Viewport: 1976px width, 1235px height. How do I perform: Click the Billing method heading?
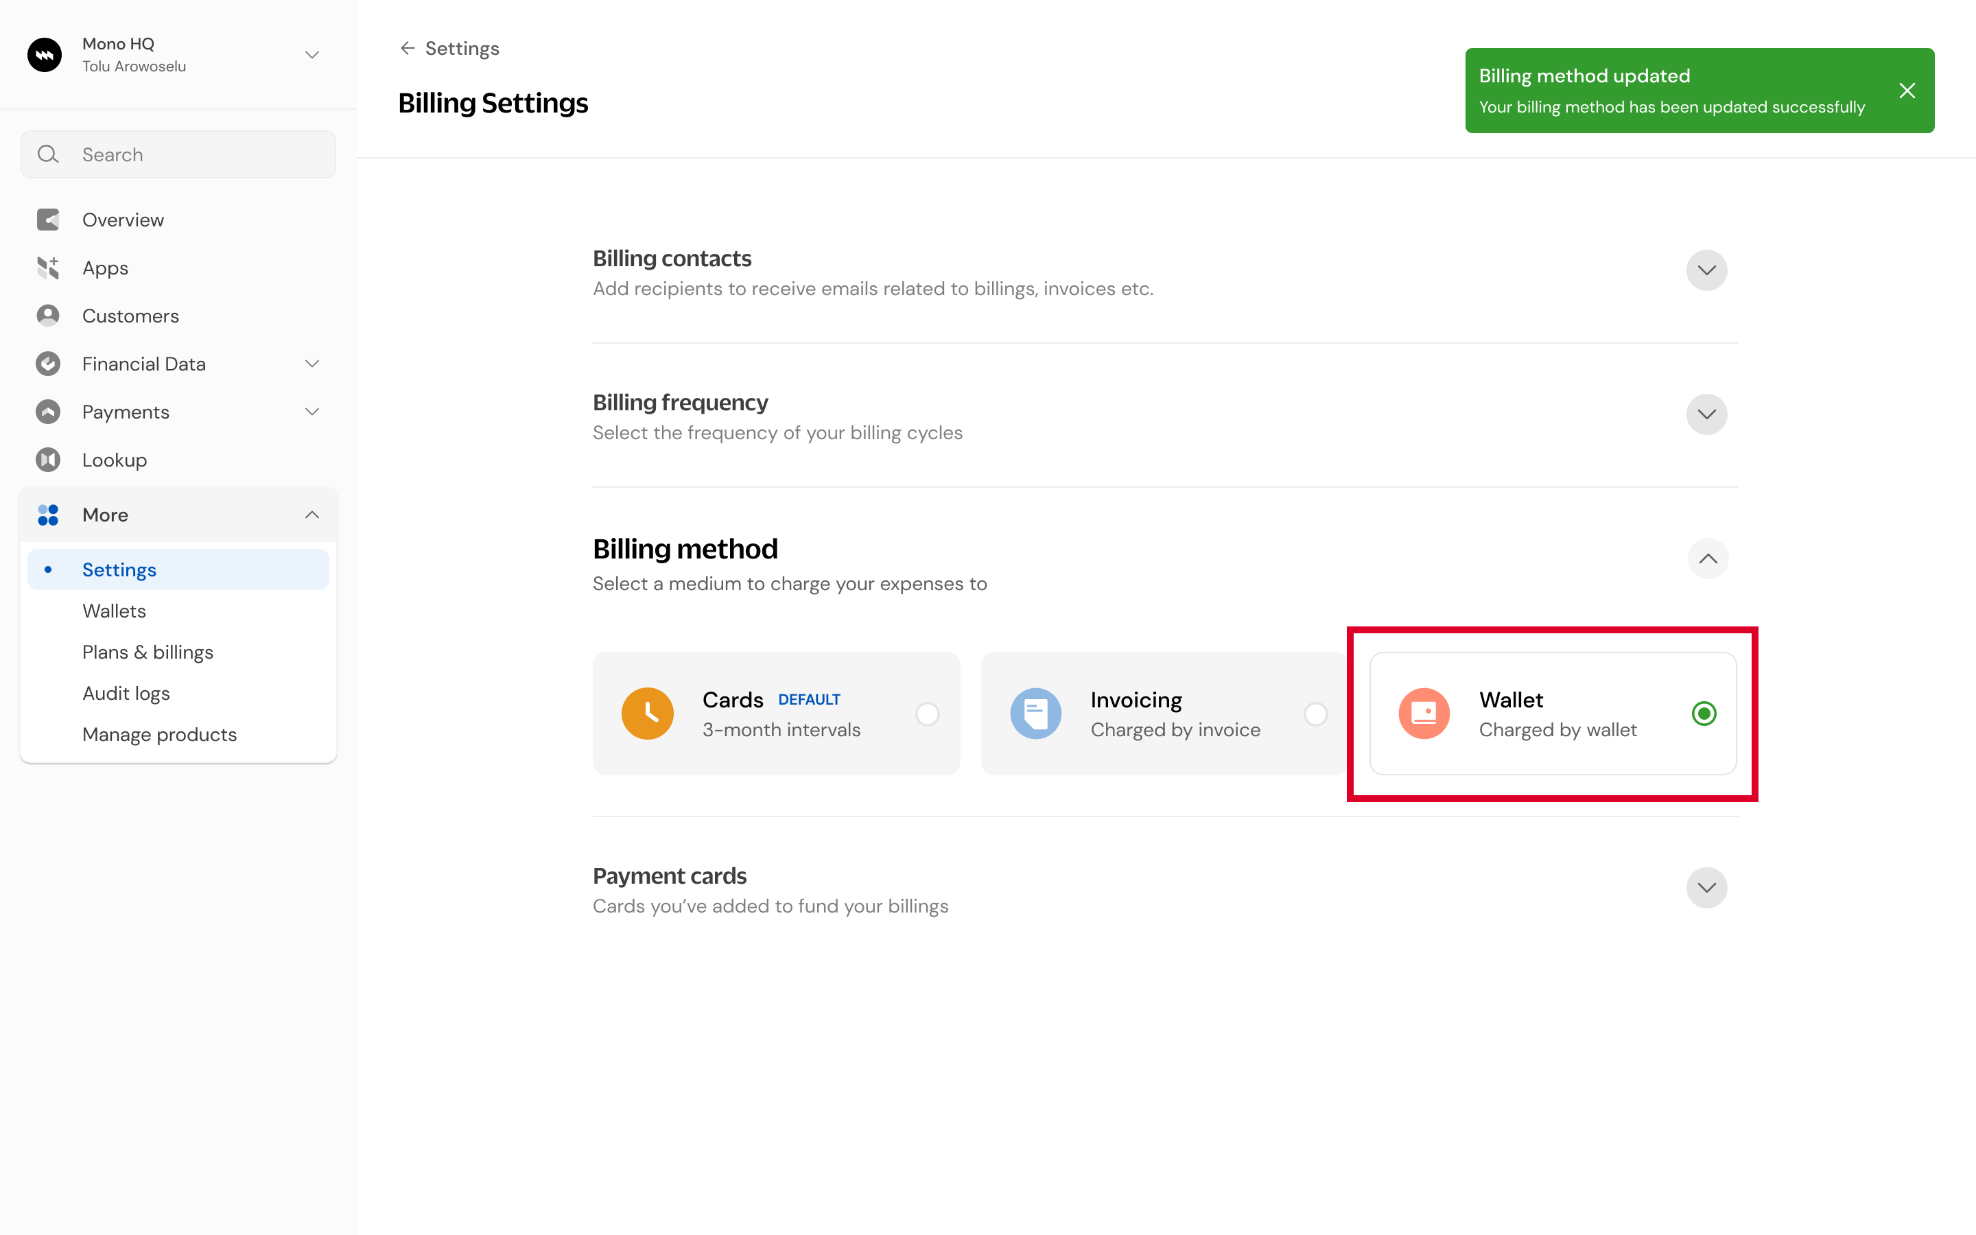pyautogui.click(x=685, y=549)
